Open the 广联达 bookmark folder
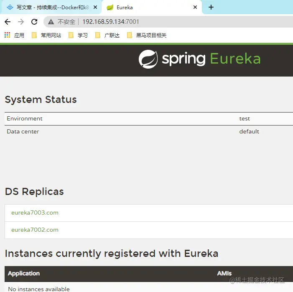The height and width of the screenshot is (292, 293). point(107,35)
